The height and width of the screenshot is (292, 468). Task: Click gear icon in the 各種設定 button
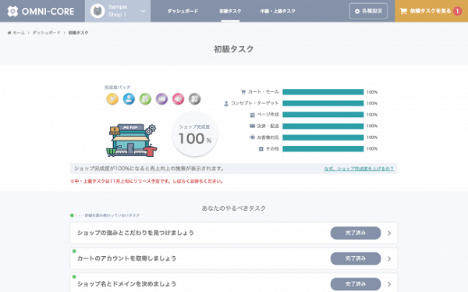[x=357, y=12]
